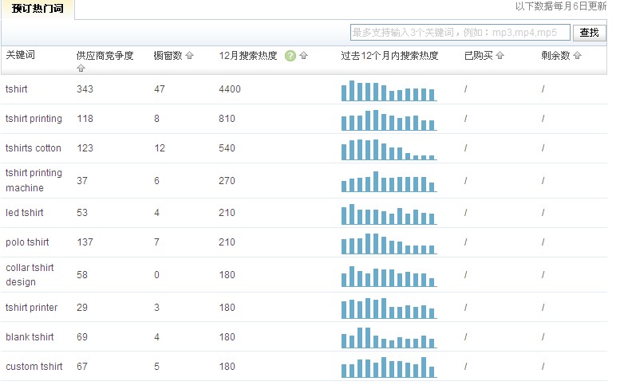Select the keyword 'collar tshirt design'
This screenshot has width=624, height=389.
(x=30, y=275)
